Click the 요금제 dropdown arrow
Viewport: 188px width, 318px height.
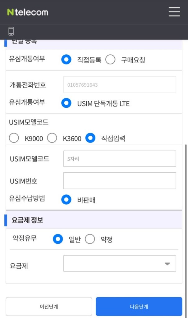pyautogui.click(x=167, y=264)
